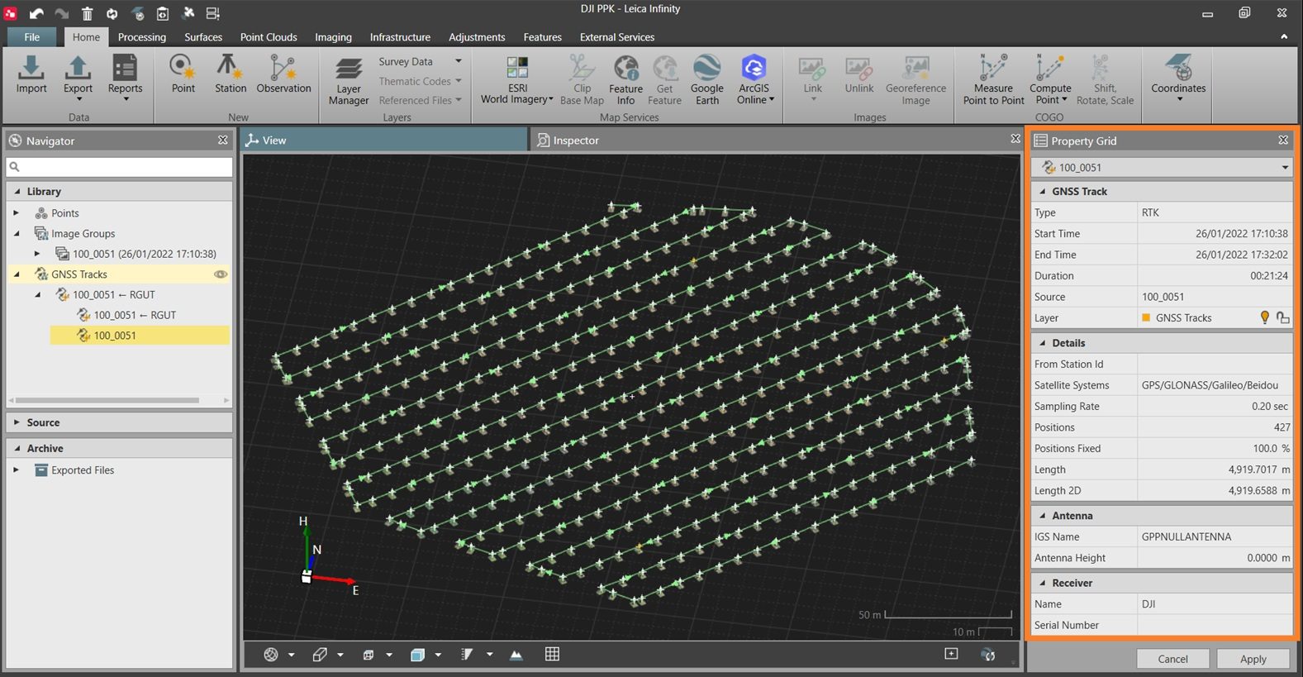1303x677 pixels.
Task: Toggle the lightbulb on GNSS Tracks layer
Action: click(x=1264, y=318)
